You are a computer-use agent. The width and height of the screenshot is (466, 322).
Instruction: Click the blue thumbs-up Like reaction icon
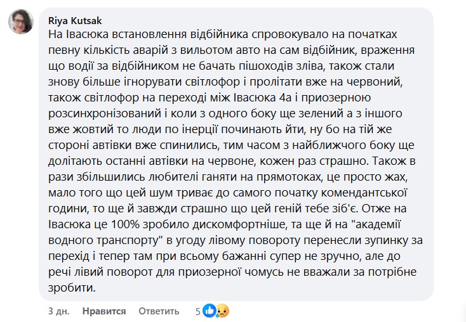[208, 311]
